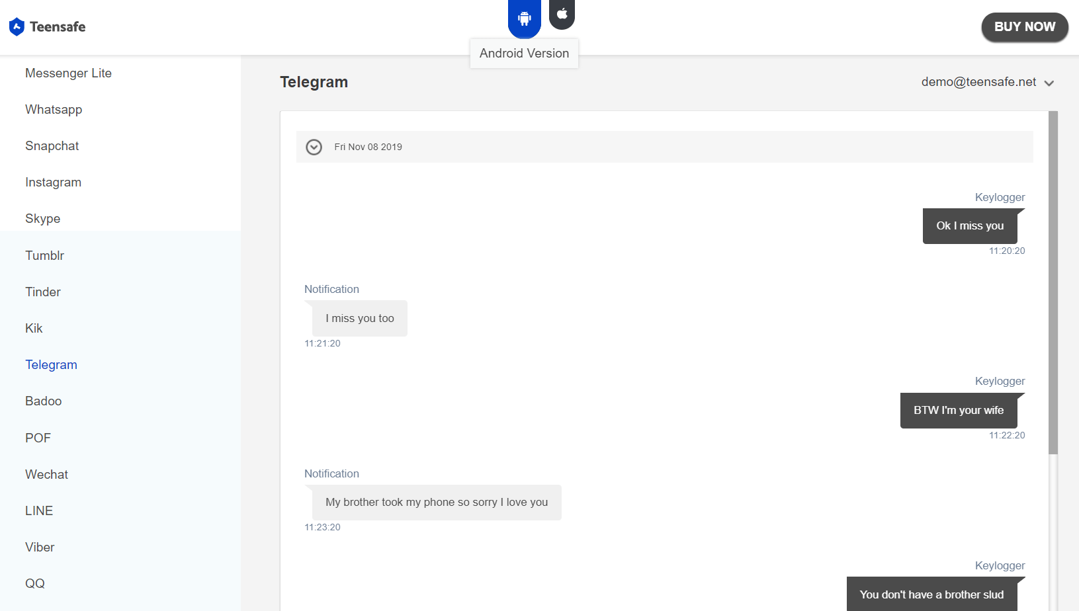Click the 'My brother took my phone' message
The width and height of the screenshot is (1079, 611).
tap(437, 503)
